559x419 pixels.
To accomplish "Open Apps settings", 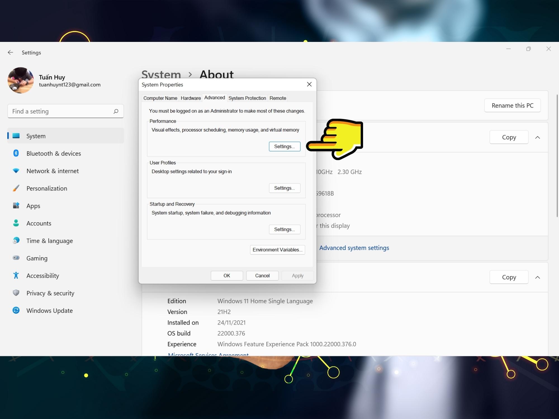I will tap(66, 206).
